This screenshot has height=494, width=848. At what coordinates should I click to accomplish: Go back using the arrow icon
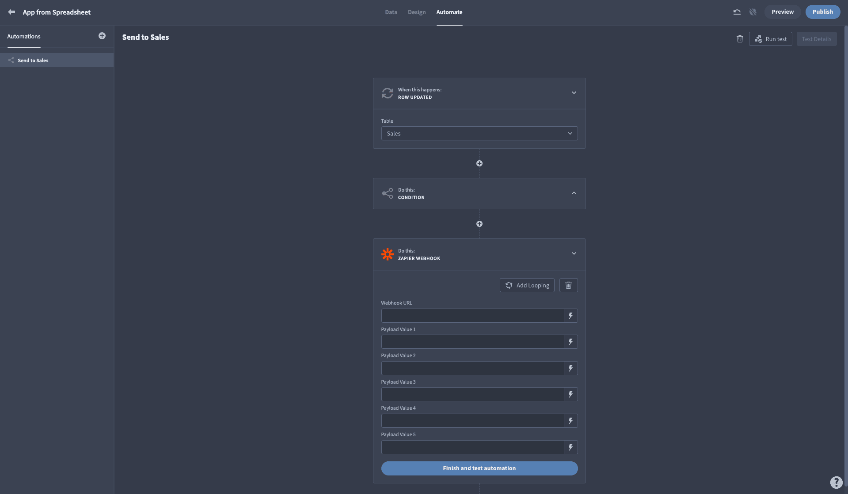tap(11, 12)
